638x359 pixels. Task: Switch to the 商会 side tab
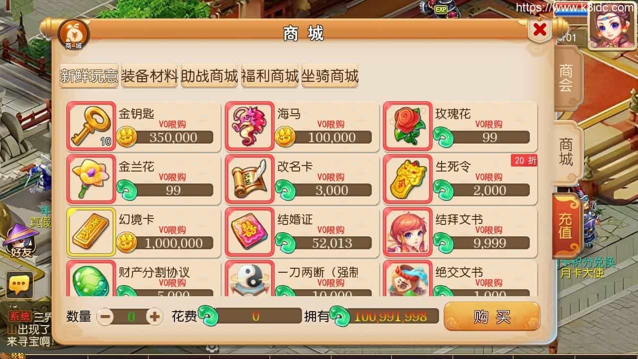567,78
